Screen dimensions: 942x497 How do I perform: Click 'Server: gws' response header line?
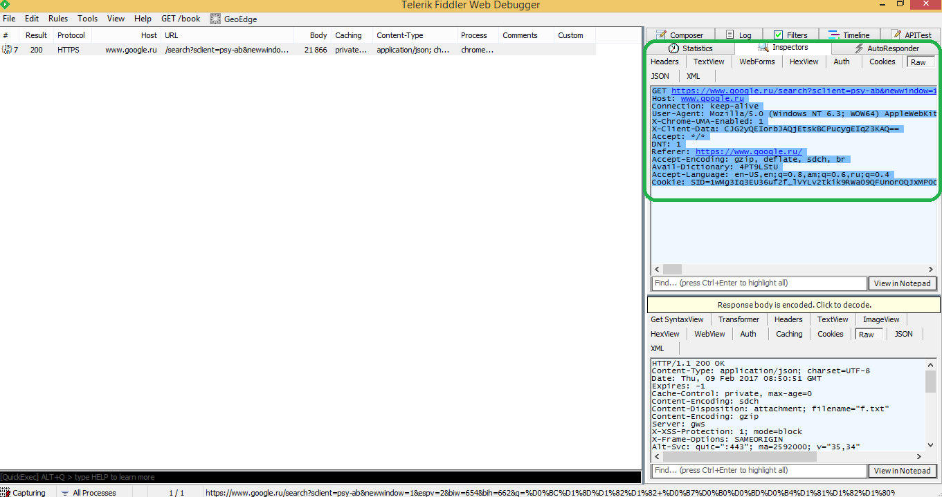pos(678,424)
